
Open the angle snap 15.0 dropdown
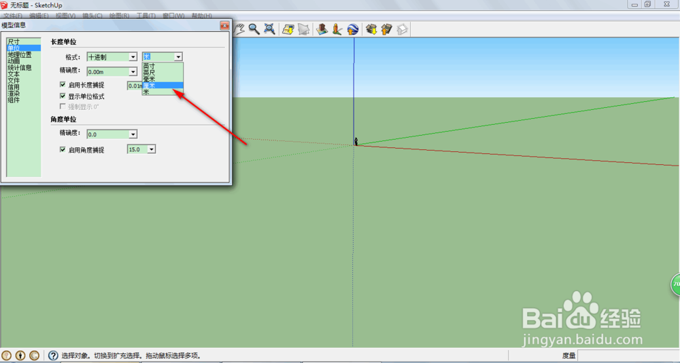(141, 149)
